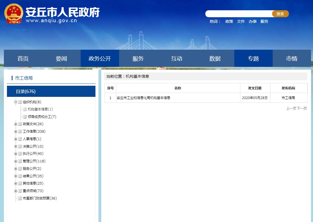This screenshot has height=222, width=313.
Task: Click the 市工信局 cell in table row
Action: (288, 98)
